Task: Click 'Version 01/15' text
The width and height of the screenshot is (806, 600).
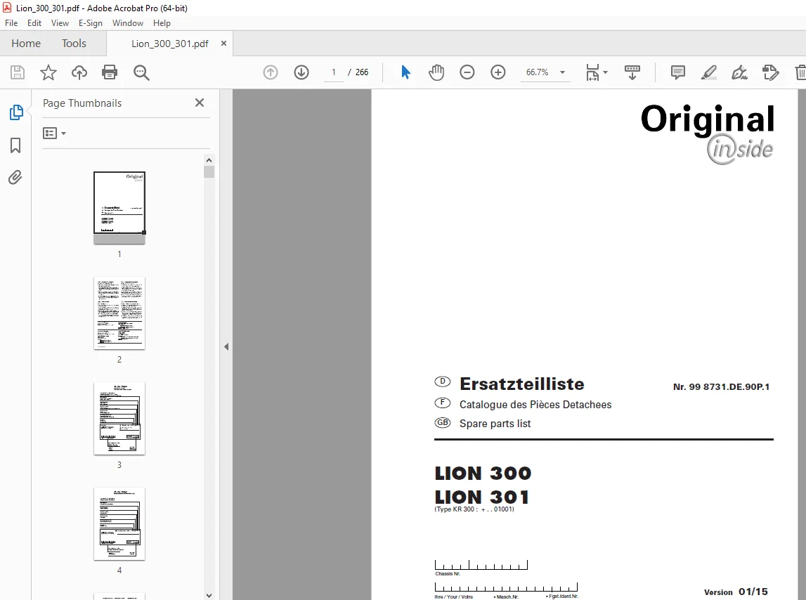Action: [736, 592]
